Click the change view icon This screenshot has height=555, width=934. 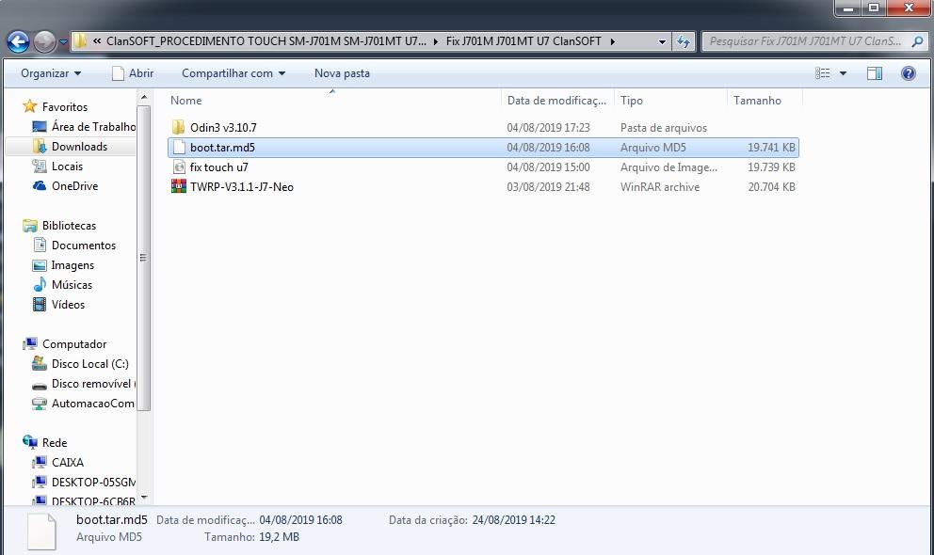coord(823,73)
